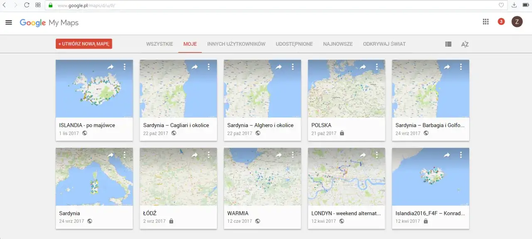Screen dimensions: 532x239
Task: Click the private lock icon on POLSKA card
Action: coord(342,133)
